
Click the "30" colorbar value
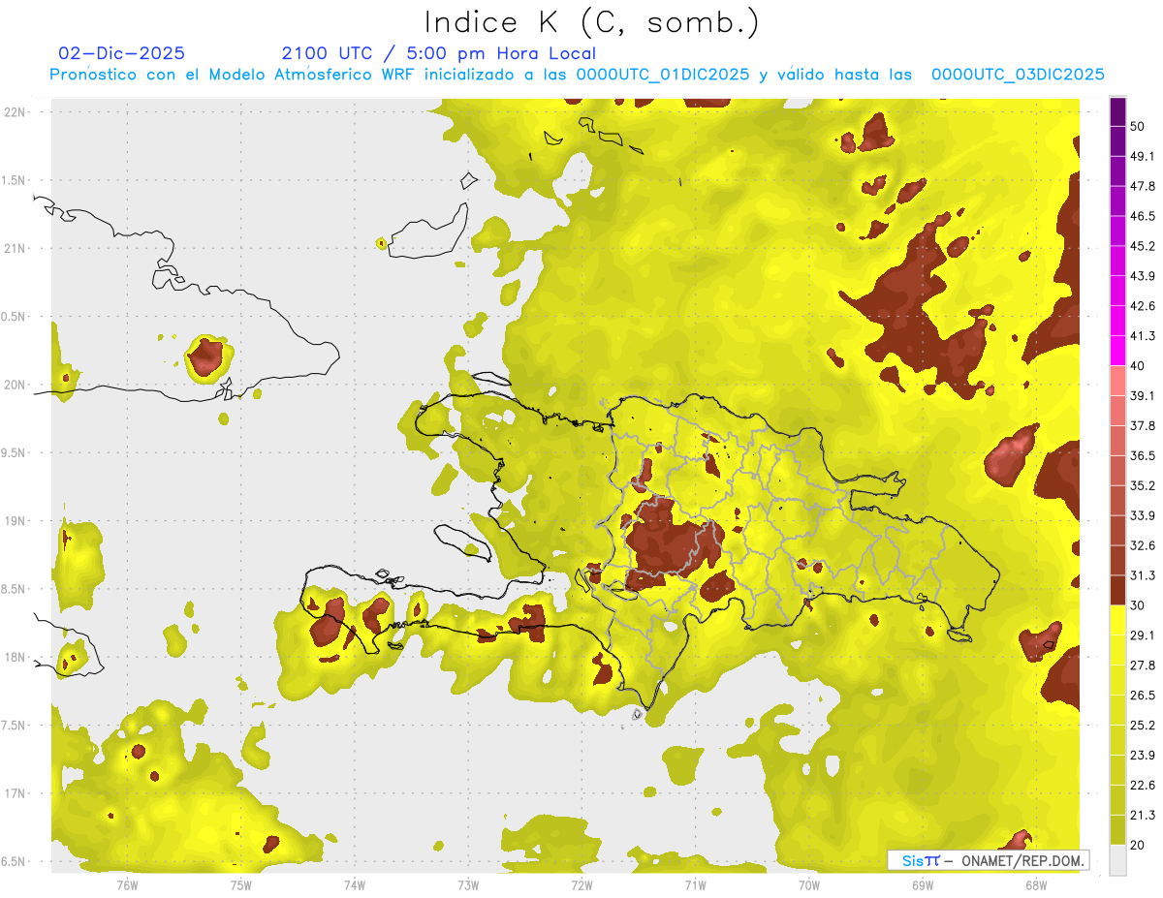[x=1139, y=605]
